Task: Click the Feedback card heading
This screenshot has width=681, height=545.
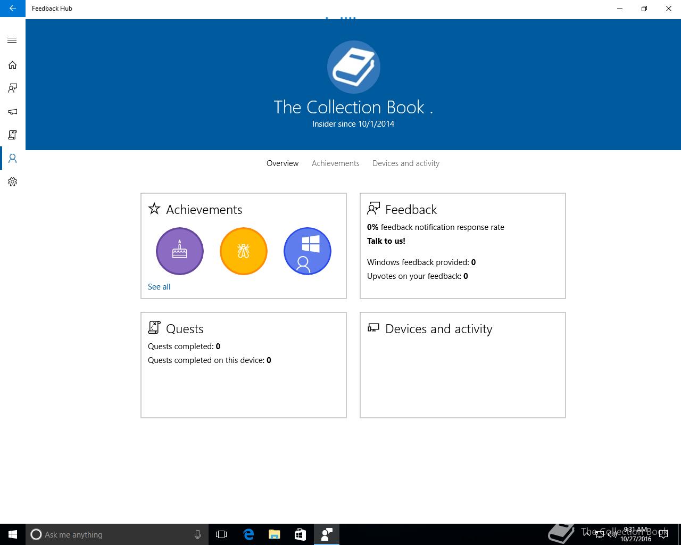Action: tap(411, 210)
